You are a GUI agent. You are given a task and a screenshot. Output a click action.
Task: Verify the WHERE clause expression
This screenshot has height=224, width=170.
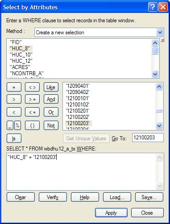[x=53, y=197]
